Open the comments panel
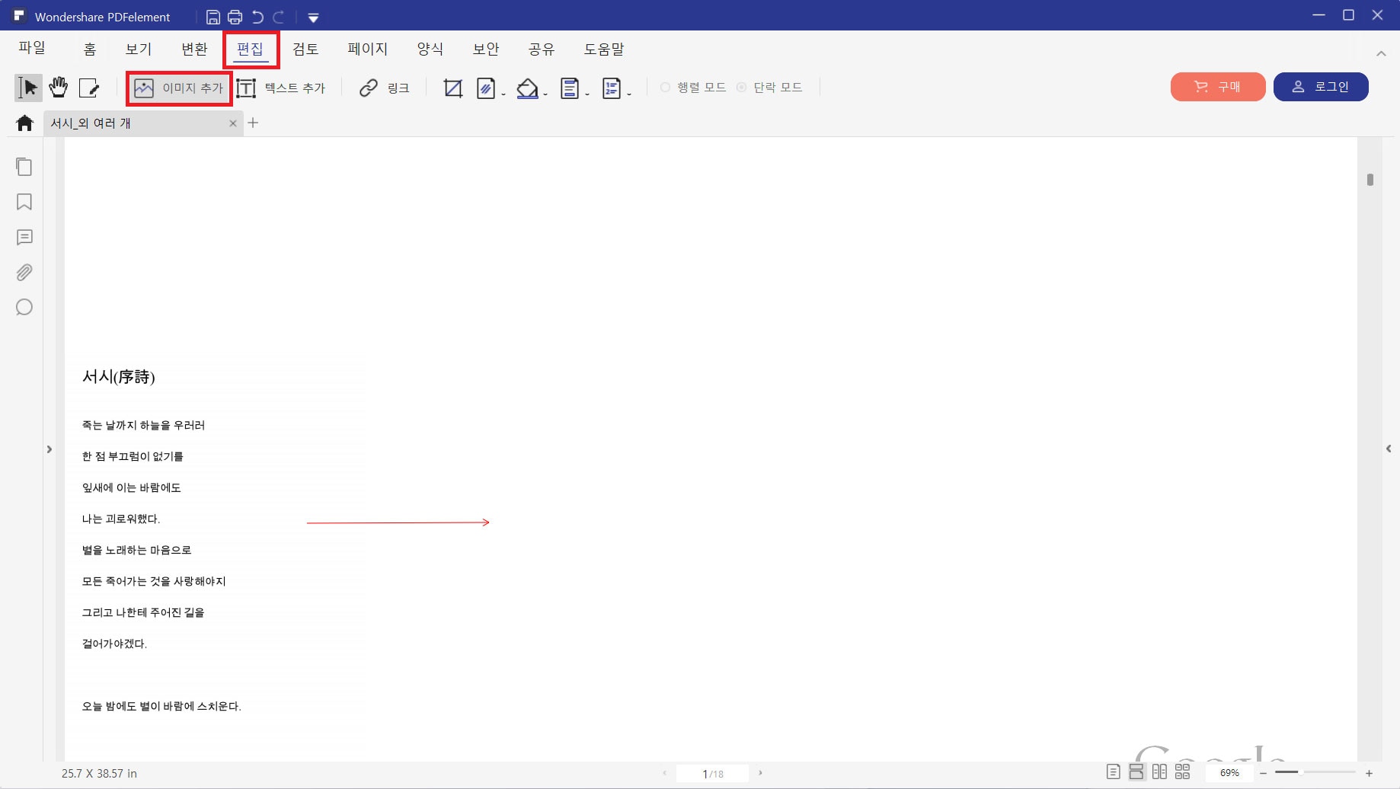 (x=24, y=238)
